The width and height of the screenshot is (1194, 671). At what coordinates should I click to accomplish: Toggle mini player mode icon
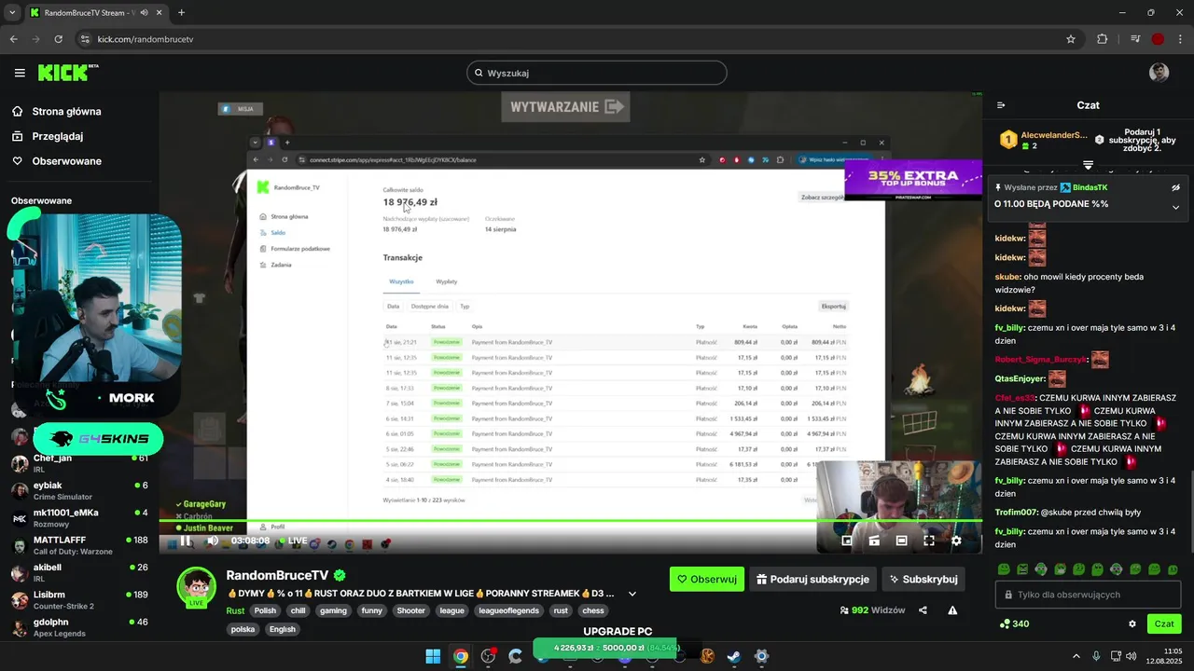847,541
